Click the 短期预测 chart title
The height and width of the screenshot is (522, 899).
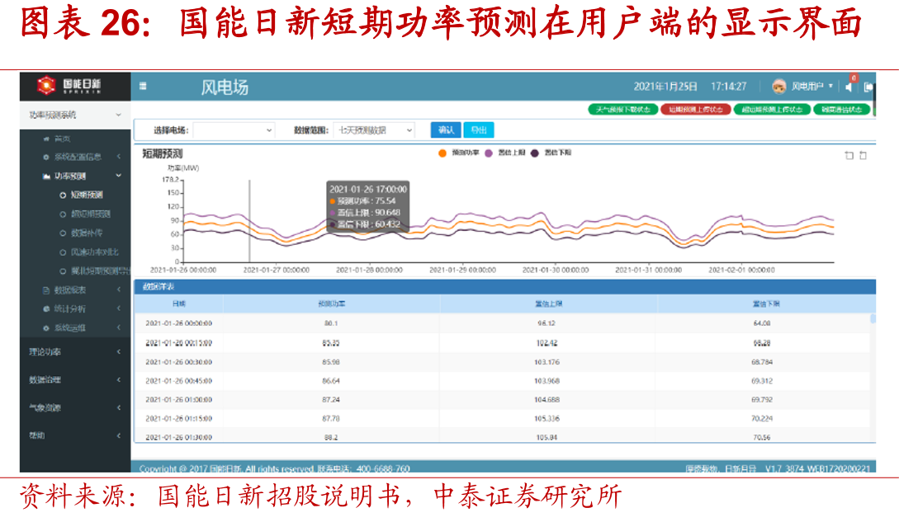click(163, 153)
